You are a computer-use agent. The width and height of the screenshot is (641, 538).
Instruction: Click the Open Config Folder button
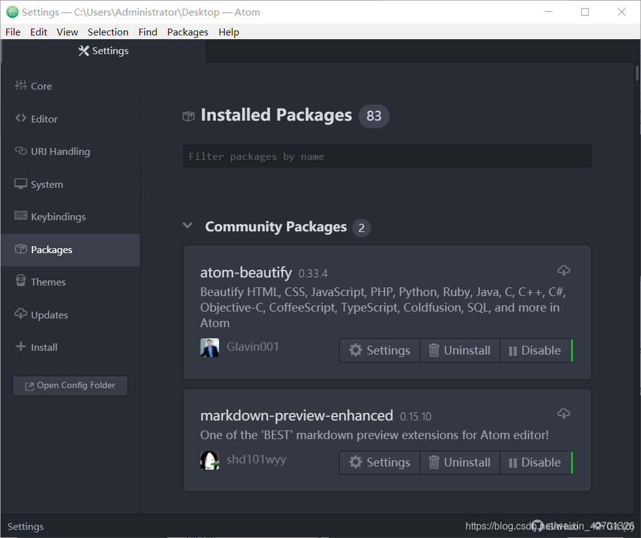pos(70,386)
